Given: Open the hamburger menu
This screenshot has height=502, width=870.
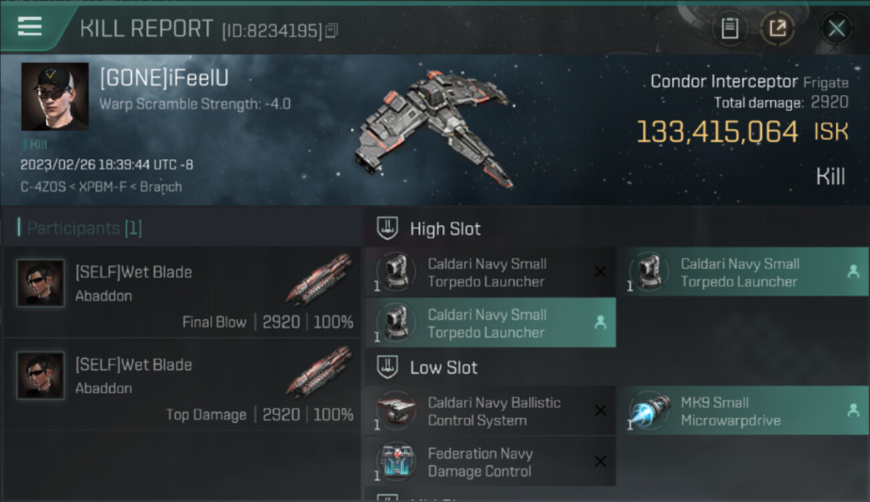Looking at the screenshot, I should tap(29, 26).
